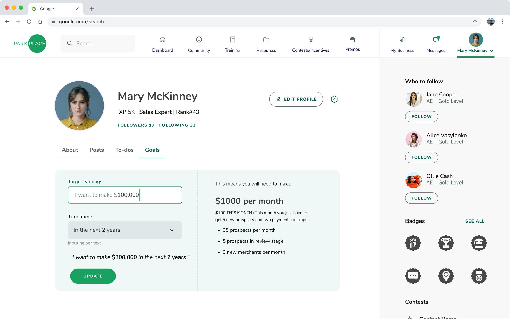
Task: Click the location pin badge
Action: (446, 276)
